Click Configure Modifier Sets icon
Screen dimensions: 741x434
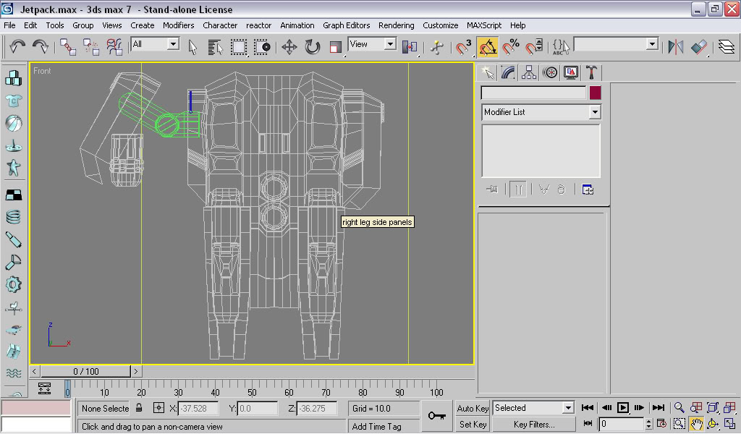[x=588, y=190]
